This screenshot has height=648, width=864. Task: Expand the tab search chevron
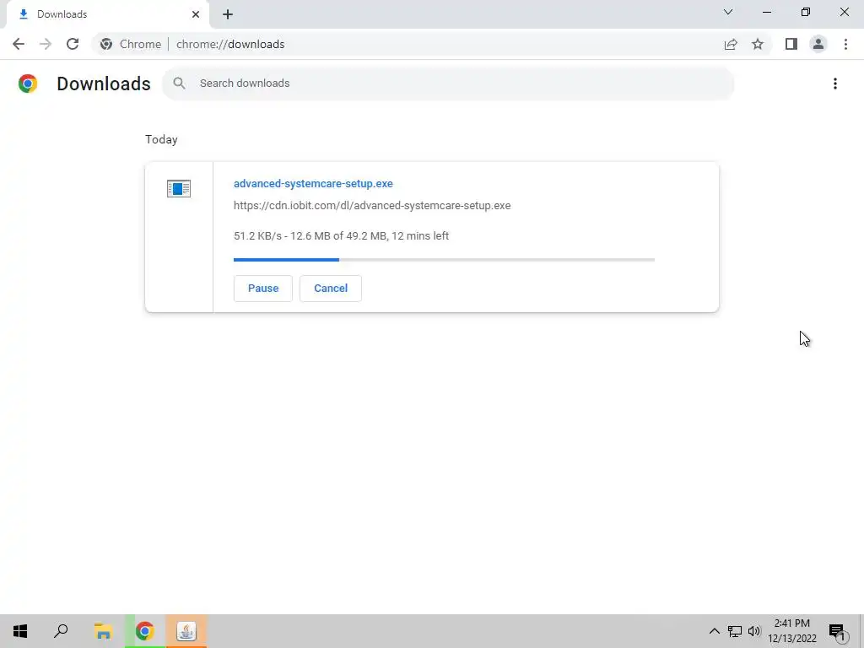(x=728, y=12)
